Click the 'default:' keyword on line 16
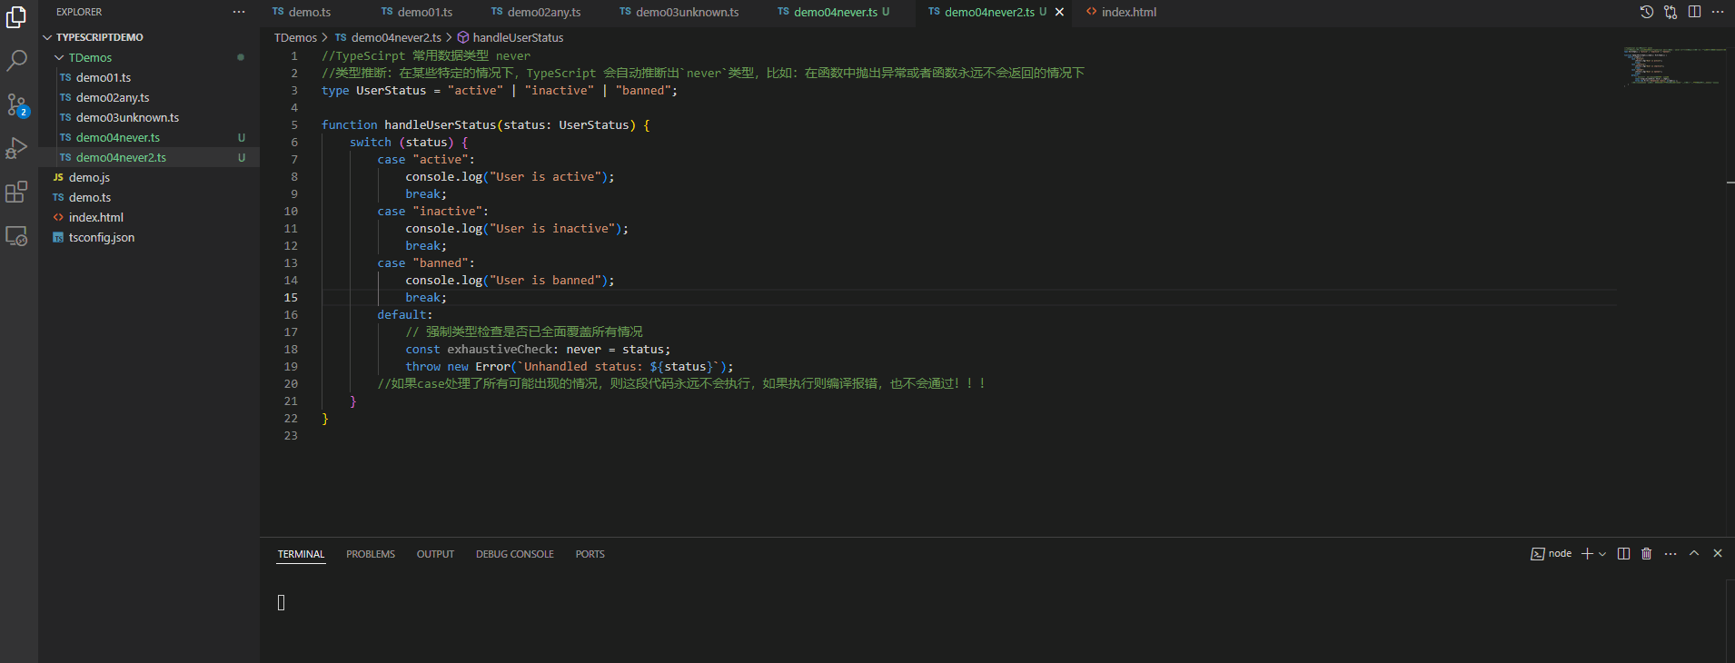 (405, 314)
